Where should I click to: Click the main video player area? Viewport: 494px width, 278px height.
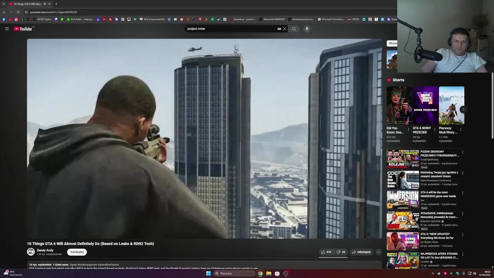click(x=204, y=139)
